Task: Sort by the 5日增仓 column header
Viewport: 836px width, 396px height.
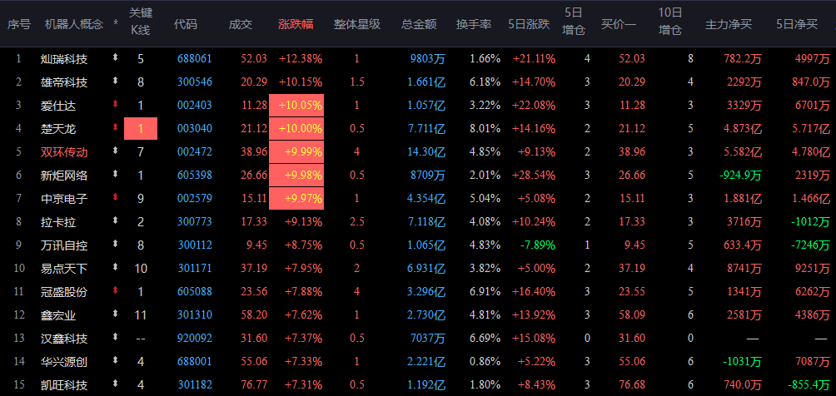Action: [574, 22]
